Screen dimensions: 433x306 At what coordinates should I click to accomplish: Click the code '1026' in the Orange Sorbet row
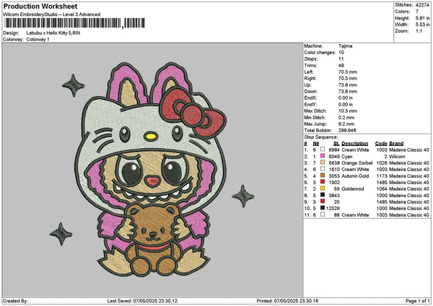[382, 162]
